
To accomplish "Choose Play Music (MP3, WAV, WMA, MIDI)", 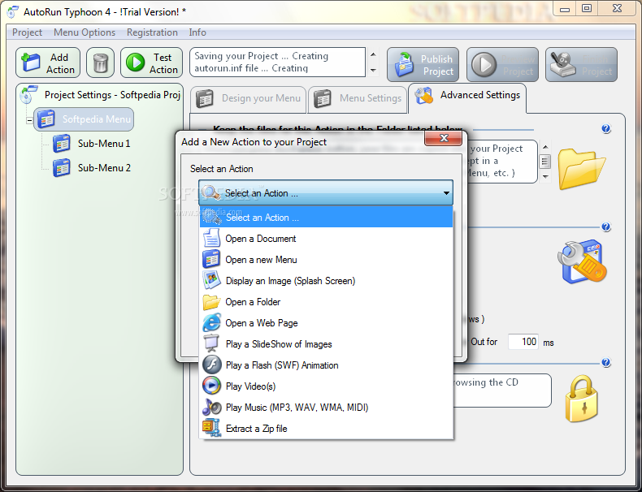I will 327,408.
